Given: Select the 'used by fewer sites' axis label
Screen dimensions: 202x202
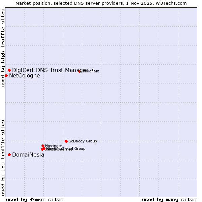Looking at the screenshot, I should [x=35, y=199].
